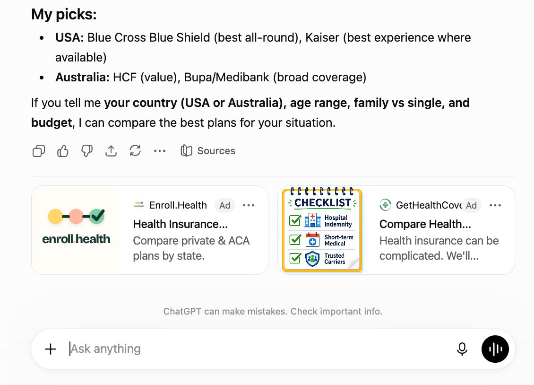Open more actions ellipsis under the response
534x385 pixels.
tap(159, 150)
